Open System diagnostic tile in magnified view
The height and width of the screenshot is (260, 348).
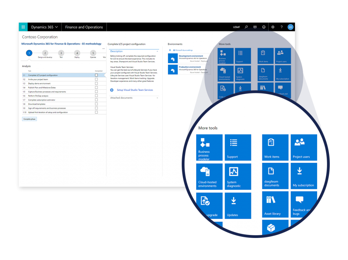(238, 177)
